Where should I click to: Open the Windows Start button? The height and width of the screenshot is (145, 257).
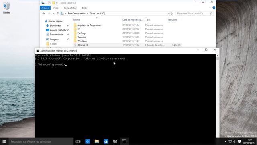pyautogui.click(x=4, y=141)
